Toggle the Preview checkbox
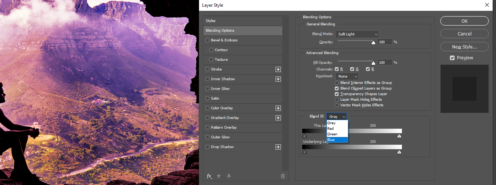This screenshot has height=185, width=496. pyautogui.click(x=452, y=58)
